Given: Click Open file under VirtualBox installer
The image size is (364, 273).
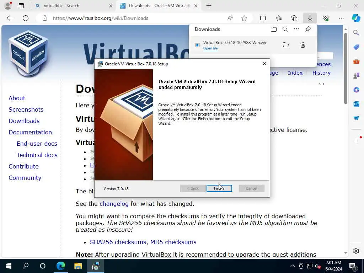Looking at the screenshot, I should pyautogui.click(x=210, y=48).
